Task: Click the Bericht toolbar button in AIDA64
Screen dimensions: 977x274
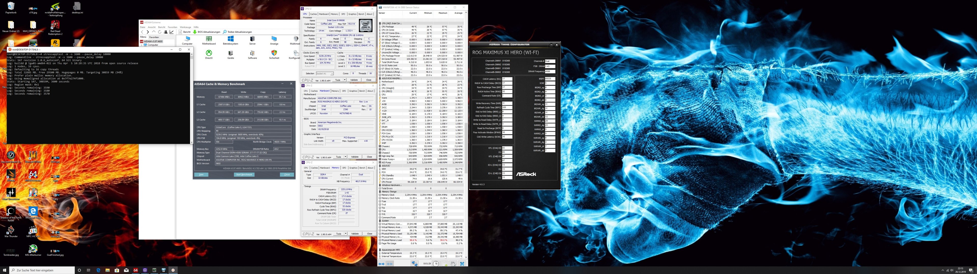Action: point(185,32)
